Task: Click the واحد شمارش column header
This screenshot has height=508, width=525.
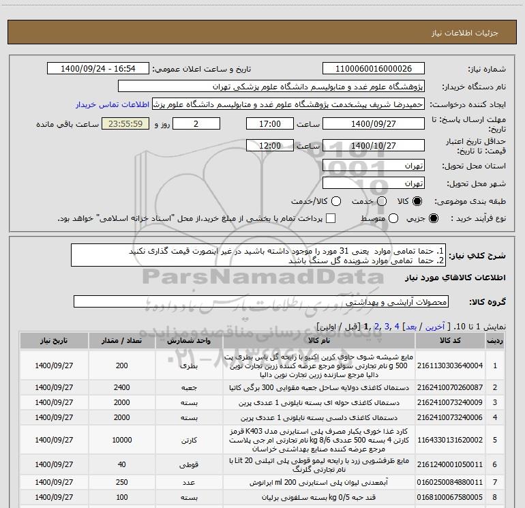Action: pyautogui.click(x=189, y=340)
